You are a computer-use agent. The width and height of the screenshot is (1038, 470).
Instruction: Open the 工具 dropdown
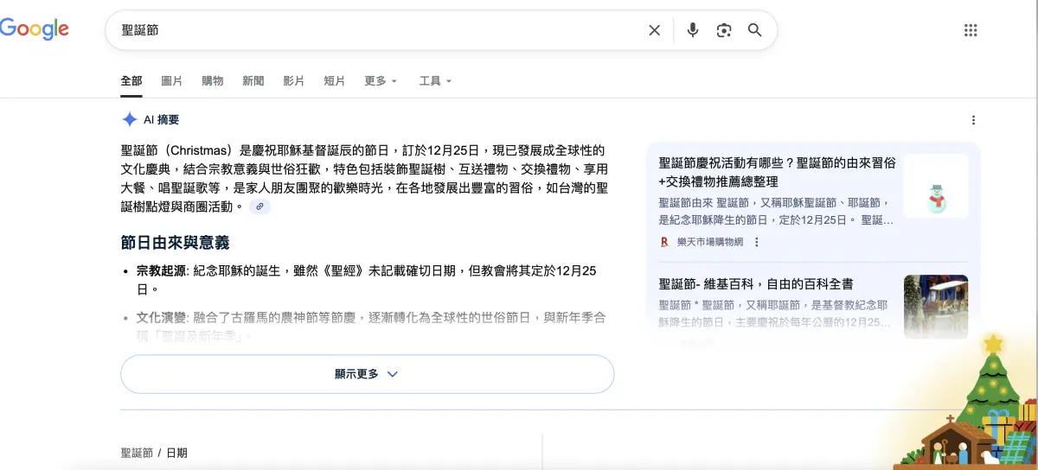(x=436, y=81)
